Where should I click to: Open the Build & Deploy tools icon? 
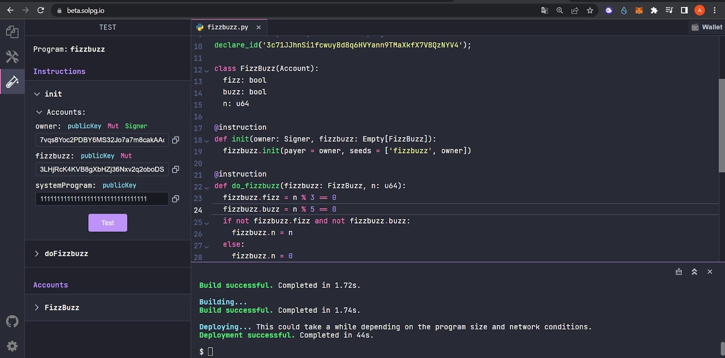(12, 57)
